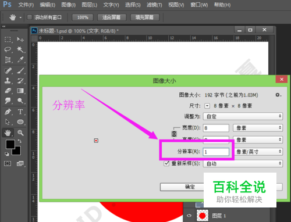
Task: Select the Brush tool
Action: 20,71
